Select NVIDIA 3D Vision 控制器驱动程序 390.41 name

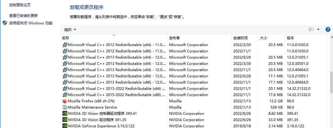[102, 114]
